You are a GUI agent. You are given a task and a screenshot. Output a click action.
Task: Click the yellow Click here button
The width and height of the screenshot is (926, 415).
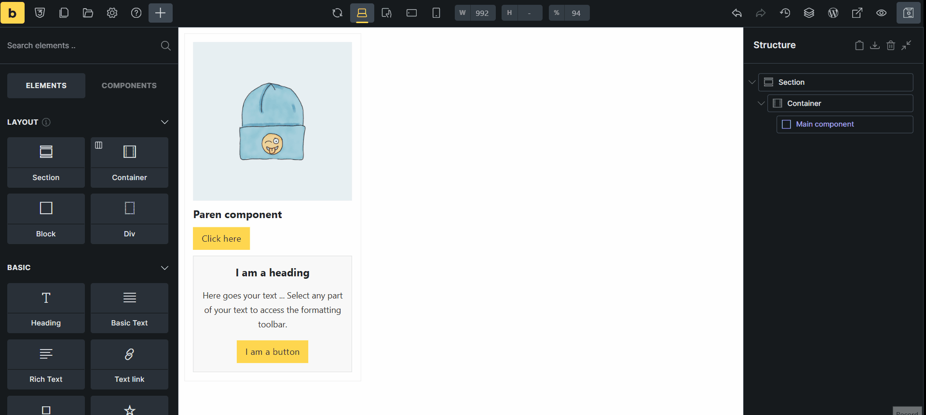coord(221,239)
